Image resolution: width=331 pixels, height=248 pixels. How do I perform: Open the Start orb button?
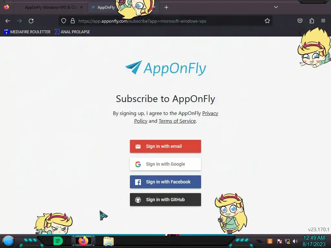[x=8, y=241]
